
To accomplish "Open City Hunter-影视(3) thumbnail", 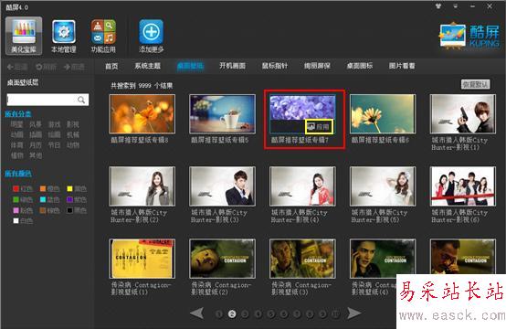I will pos(222,186).
